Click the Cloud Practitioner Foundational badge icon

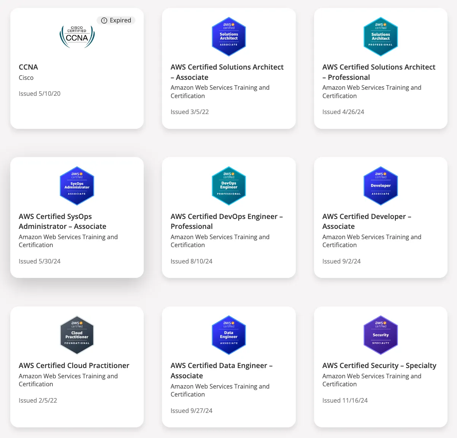[x=77, y=335]
